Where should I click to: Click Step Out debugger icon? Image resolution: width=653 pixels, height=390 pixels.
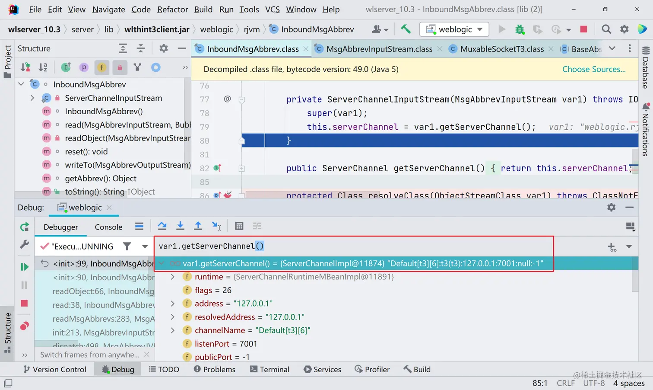(x=198, y=226)
